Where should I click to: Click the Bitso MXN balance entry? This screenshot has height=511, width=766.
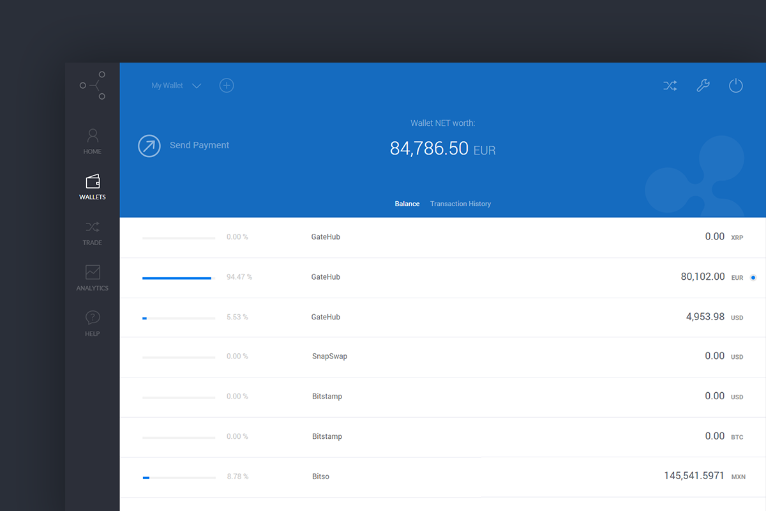(443, 476)
